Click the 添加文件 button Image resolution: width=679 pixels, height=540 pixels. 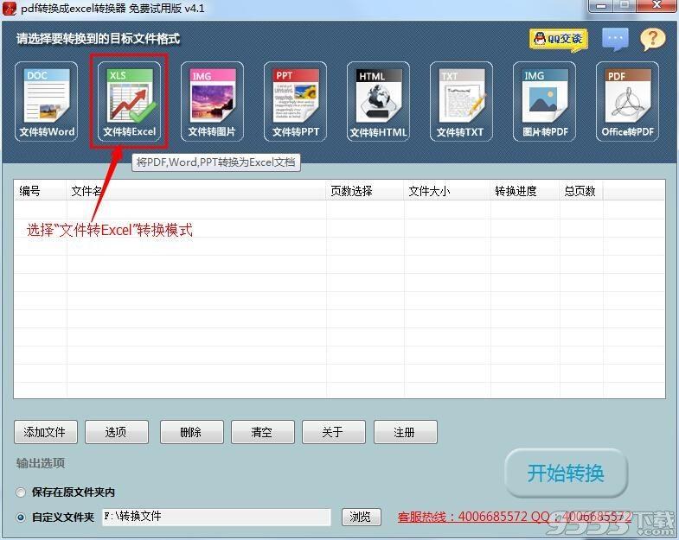[46, 432]
